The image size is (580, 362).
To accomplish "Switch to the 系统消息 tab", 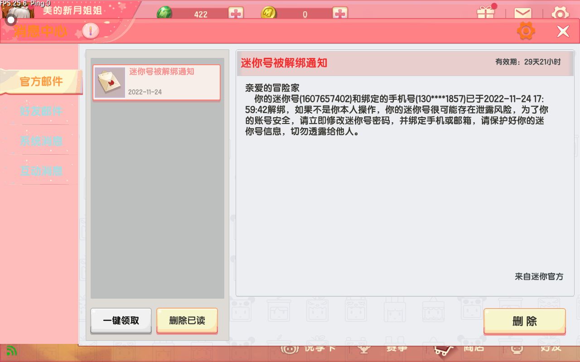I will [41, 141].
